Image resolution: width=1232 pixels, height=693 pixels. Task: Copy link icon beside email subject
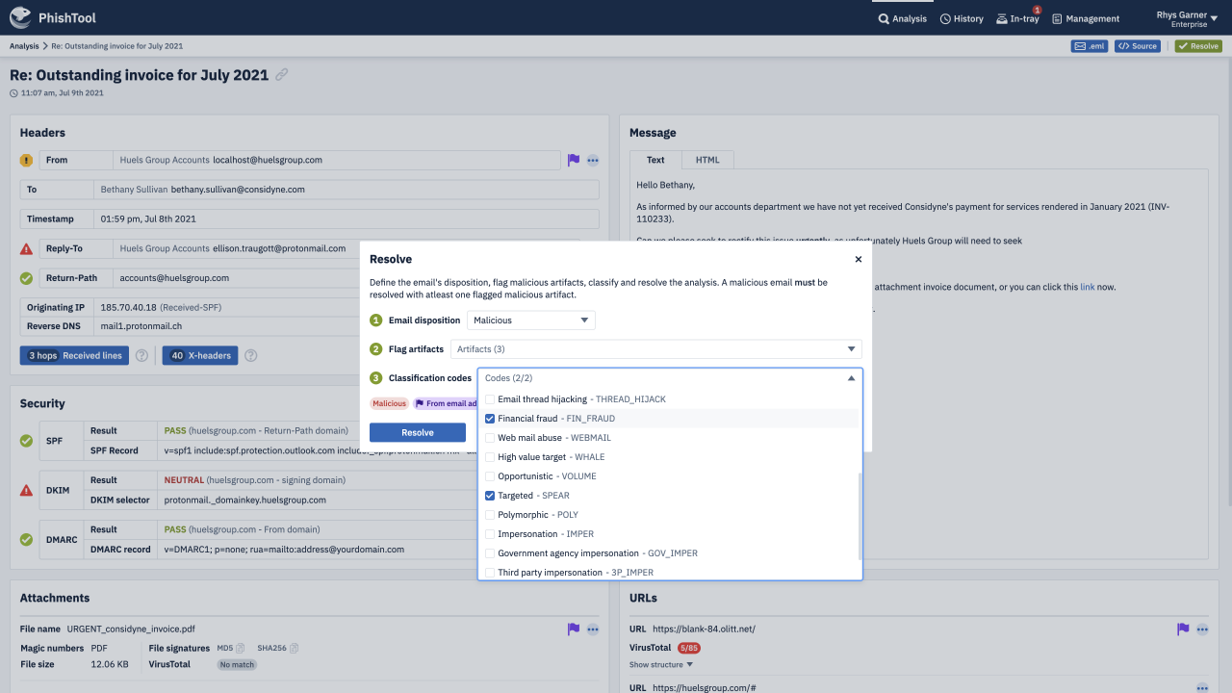pyautogui.click(x=281, y=74)
